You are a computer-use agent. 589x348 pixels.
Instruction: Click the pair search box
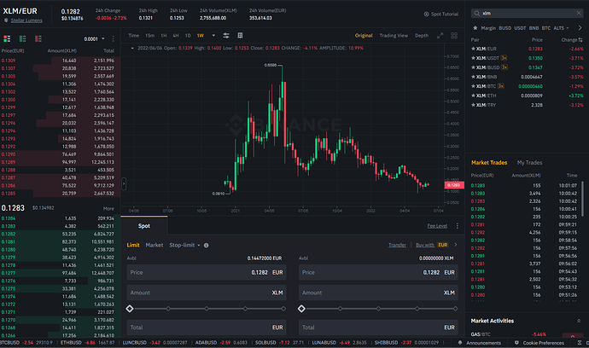[x=527, y=13]
